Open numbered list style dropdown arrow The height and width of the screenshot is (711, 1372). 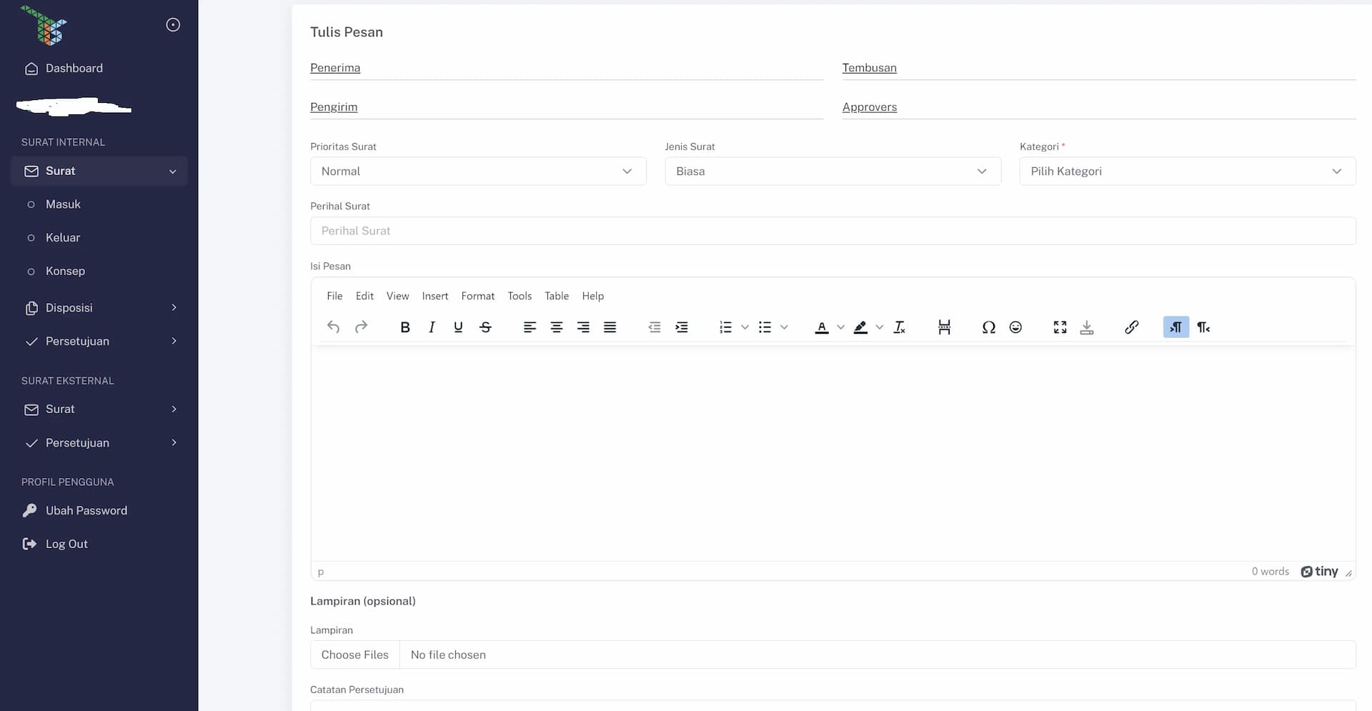coord(745,327)
